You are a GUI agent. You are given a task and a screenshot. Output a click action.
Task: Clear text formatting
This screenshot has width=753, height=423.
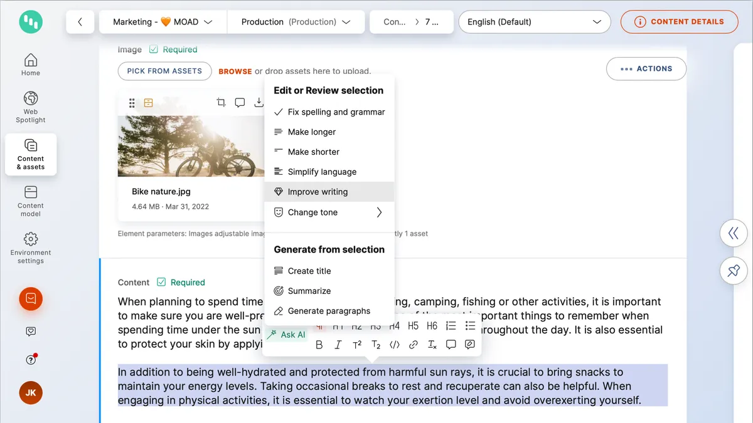pos(432,345)
